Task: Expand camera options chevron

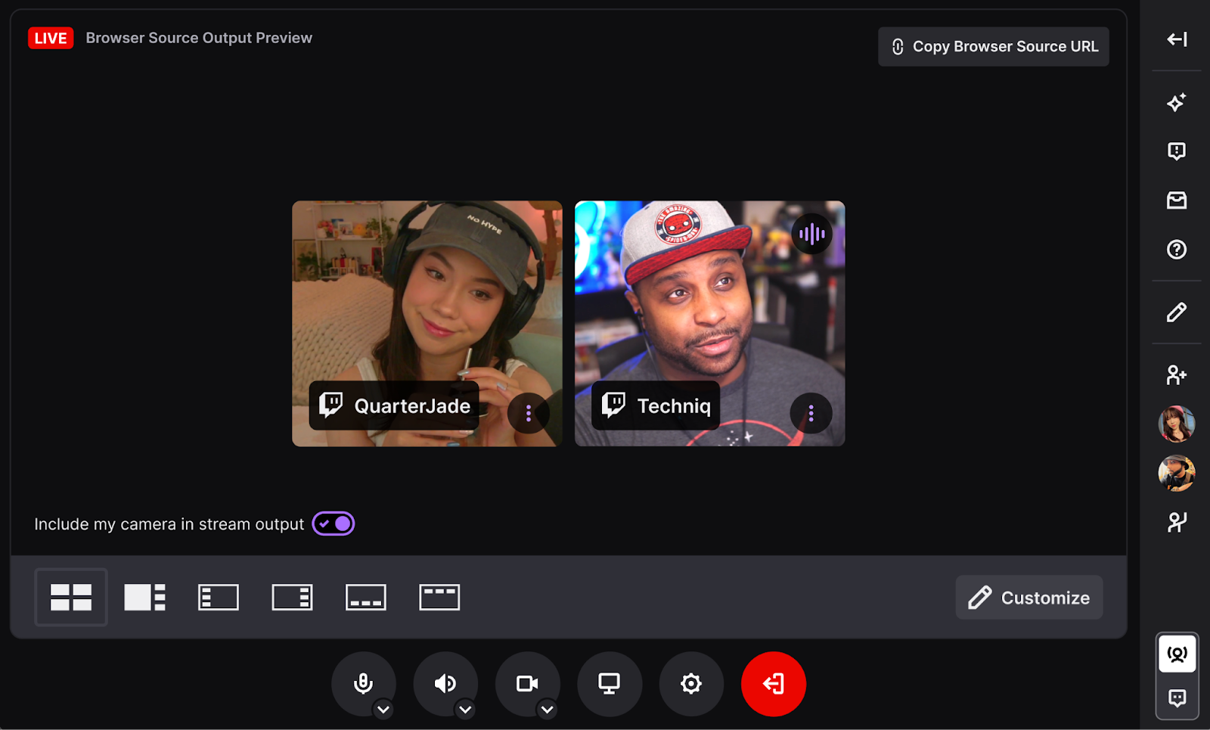Action: click(x=547, y=710)
